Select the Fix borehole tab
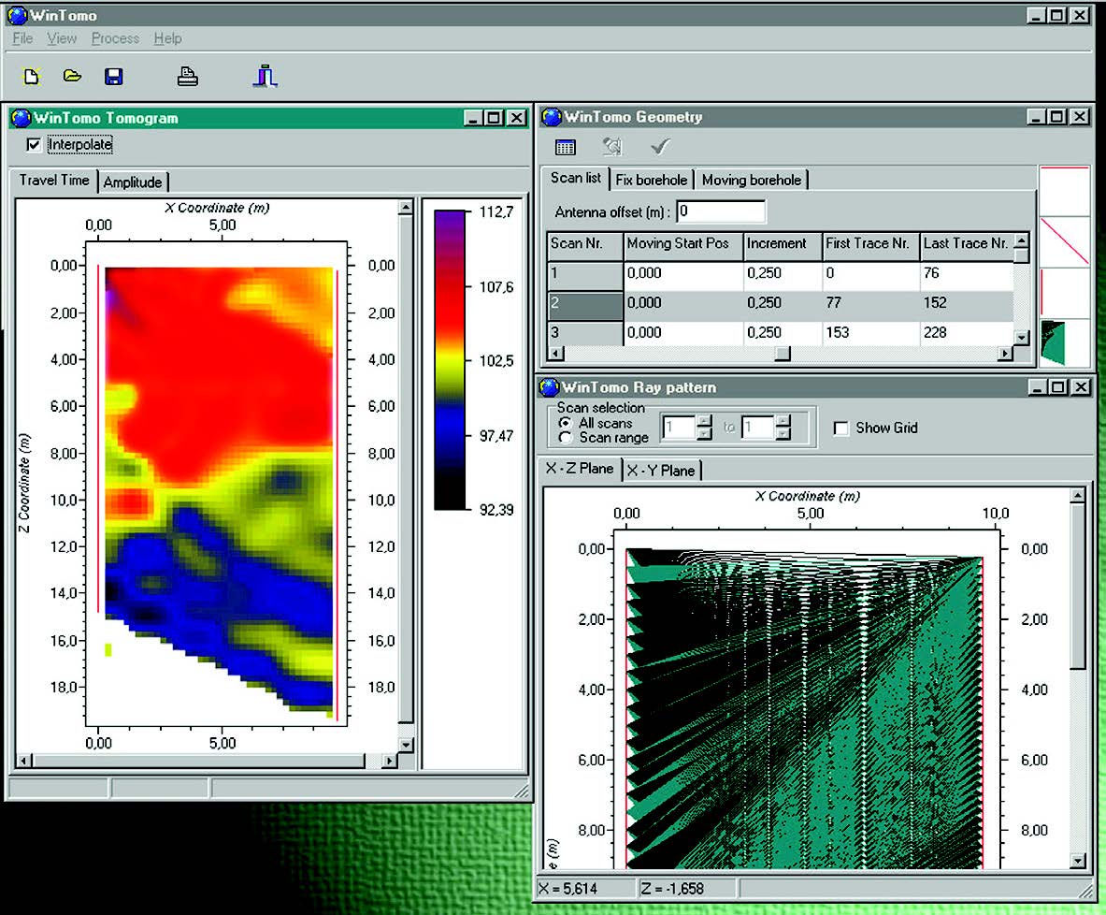Image resolution: width=1106 pixels, height=915 pixels. click(x=651, y=180)
